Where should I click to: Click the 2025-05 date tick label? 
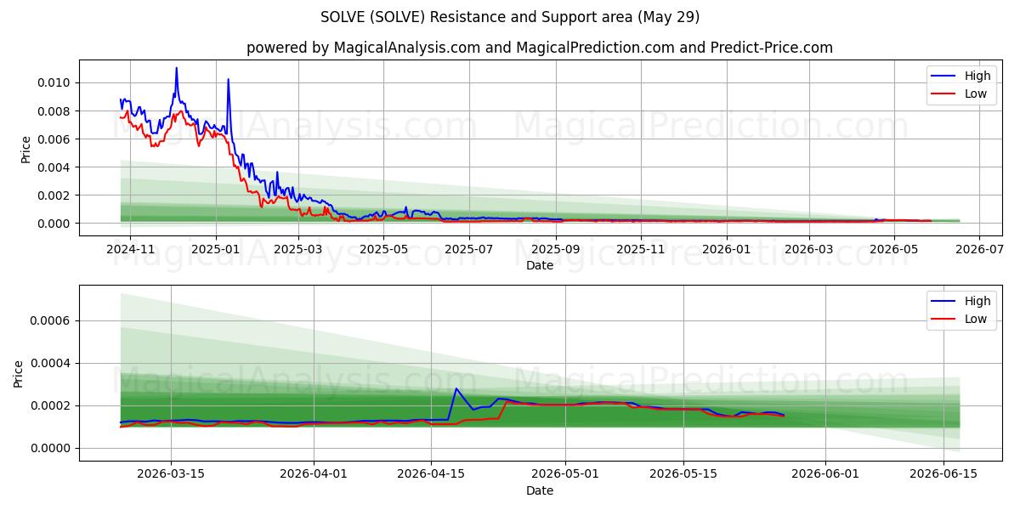384,249
